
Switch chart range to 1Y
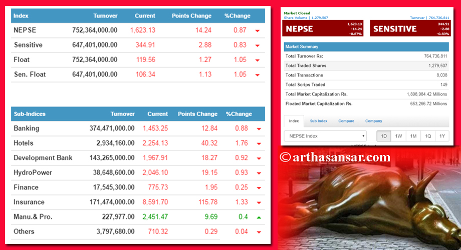point(442,136)
